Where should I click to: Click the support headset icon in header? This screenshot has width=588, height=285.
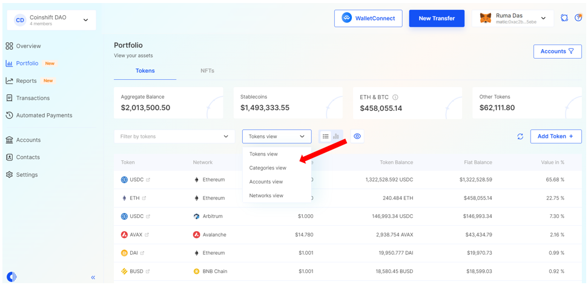(x=564, y=18)
